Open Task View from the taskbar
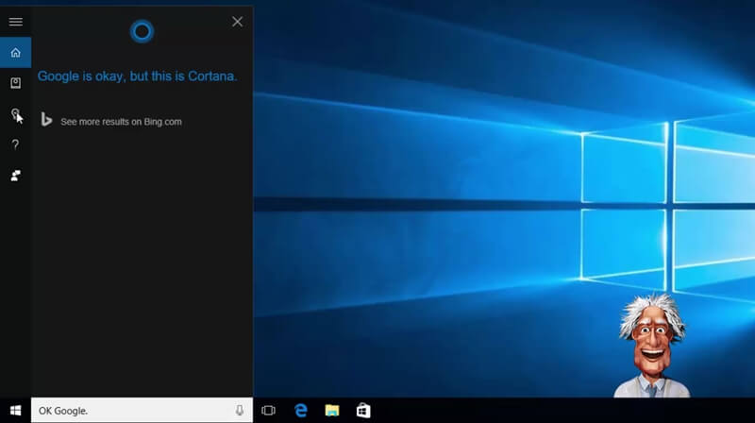The width and height of the screenshot is (755, 423). 268,411
